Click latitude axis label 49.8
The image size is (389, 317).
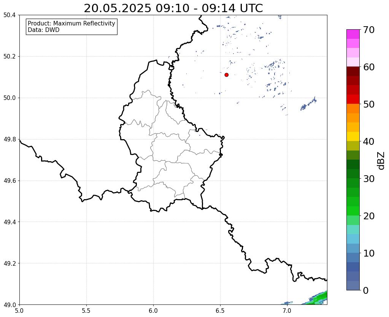pyautogui.click(x=10, y=139)
